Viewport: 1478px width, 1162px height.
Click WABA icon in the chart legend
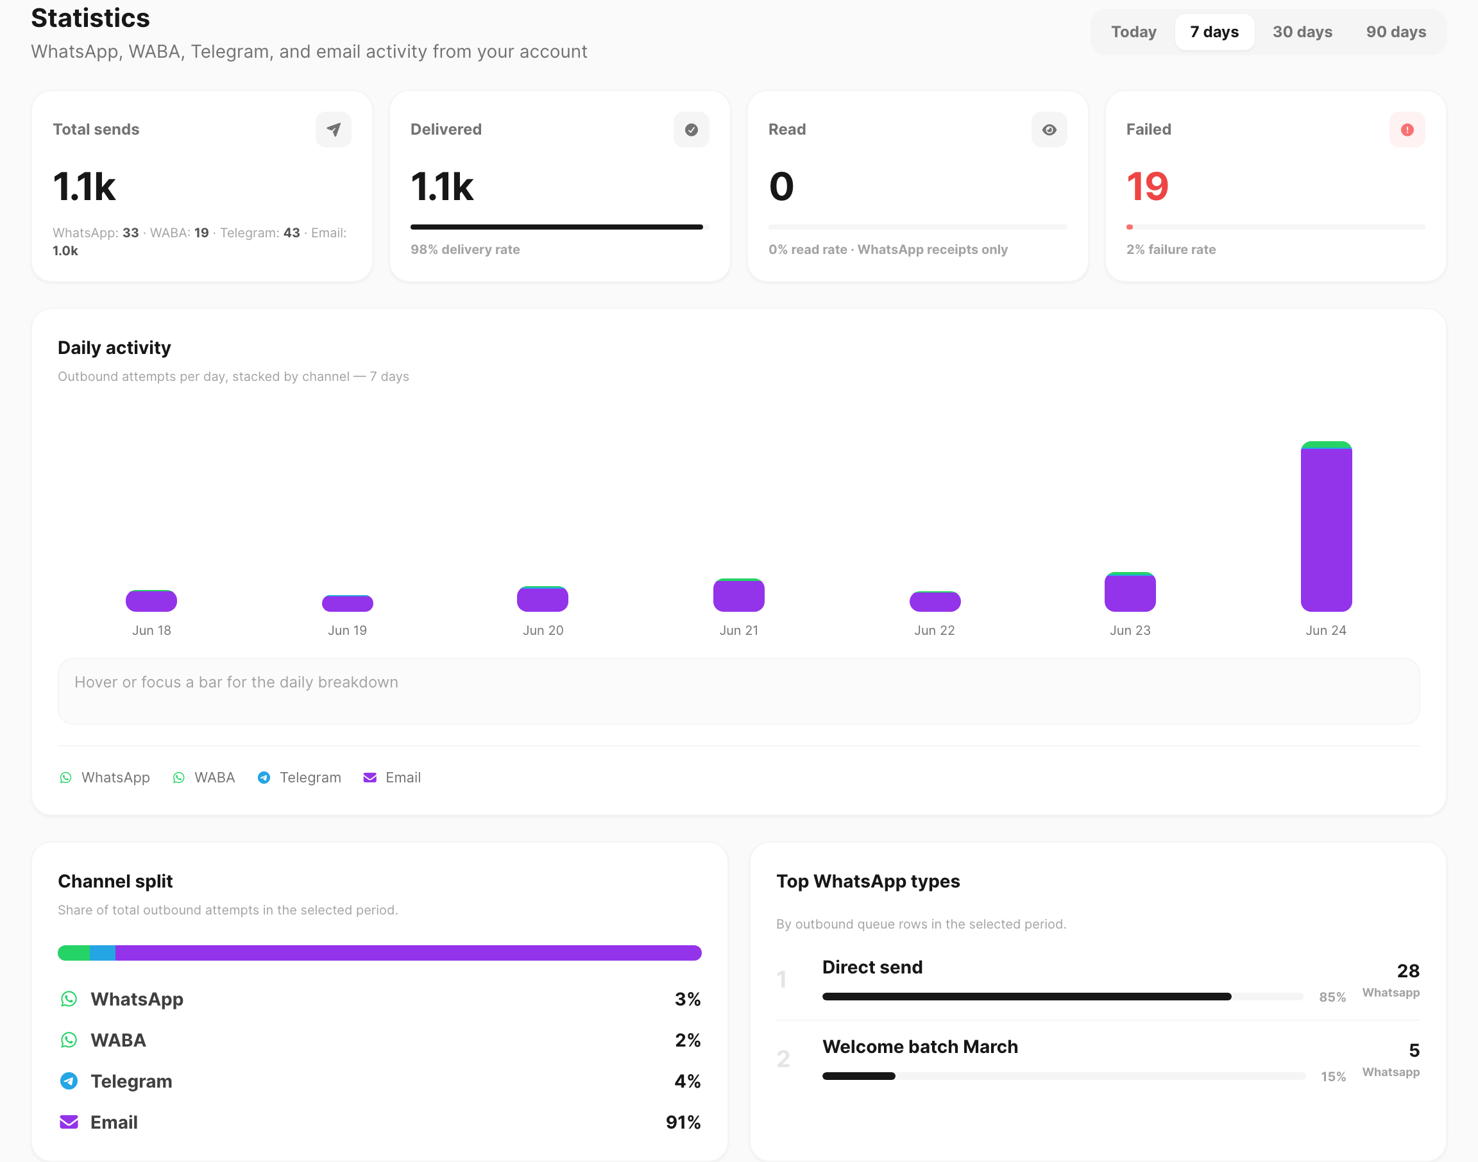[179, 778]
